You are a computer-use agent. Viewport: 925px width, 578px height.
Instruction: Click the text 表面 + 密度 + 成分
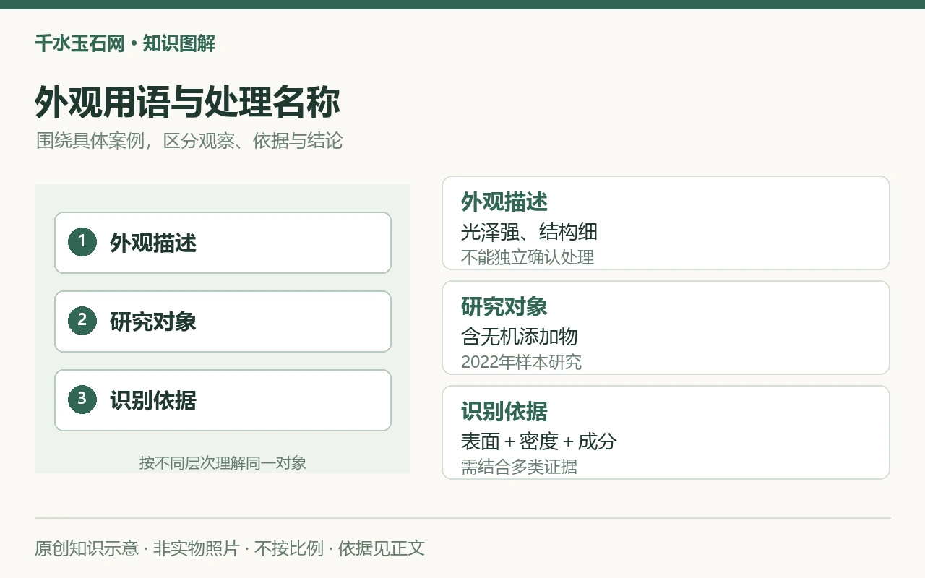539,441
